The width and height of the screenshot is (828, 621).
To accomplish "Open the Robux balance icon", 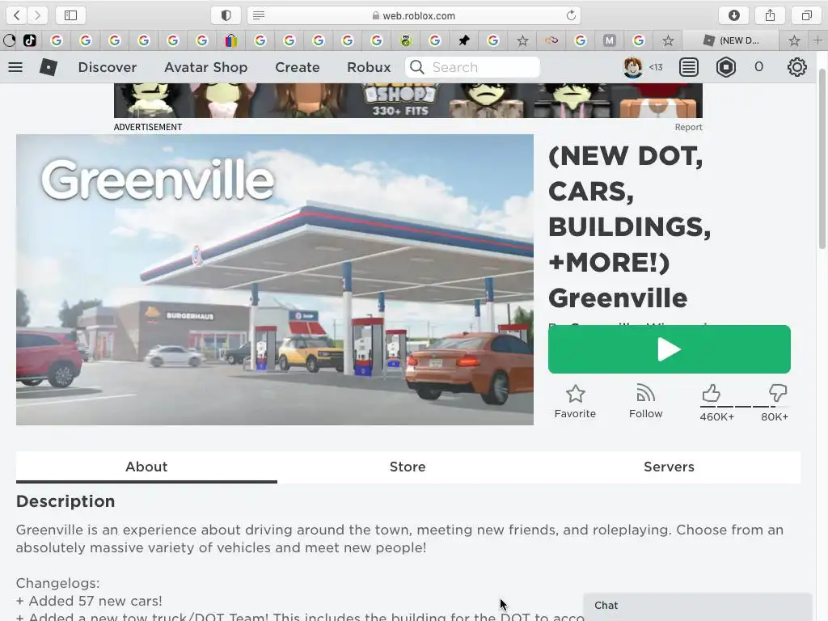I will pyautogui.click(x=726, y=67).
